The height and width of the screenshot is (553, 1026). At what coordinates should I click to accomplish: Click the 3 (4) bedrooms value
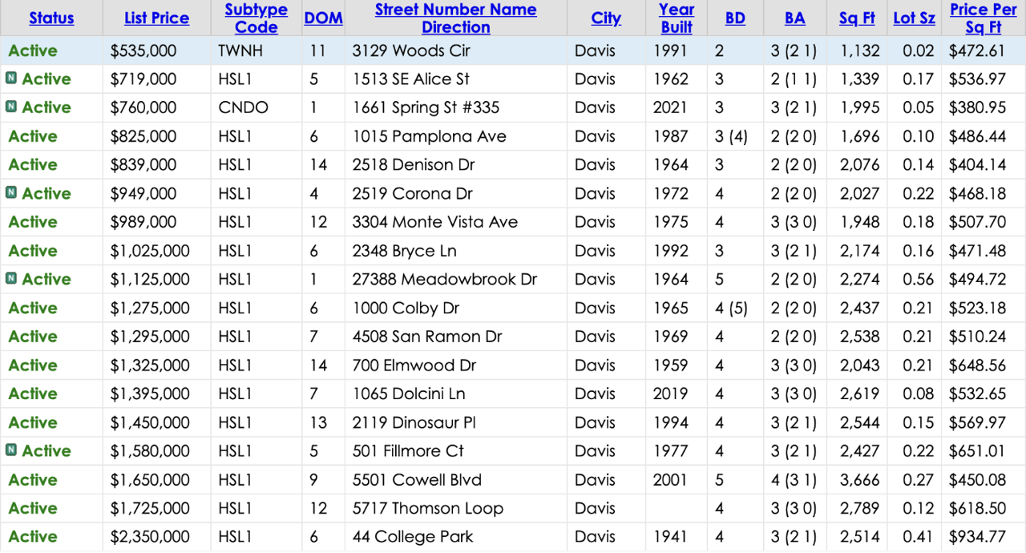tap(731, 136)
